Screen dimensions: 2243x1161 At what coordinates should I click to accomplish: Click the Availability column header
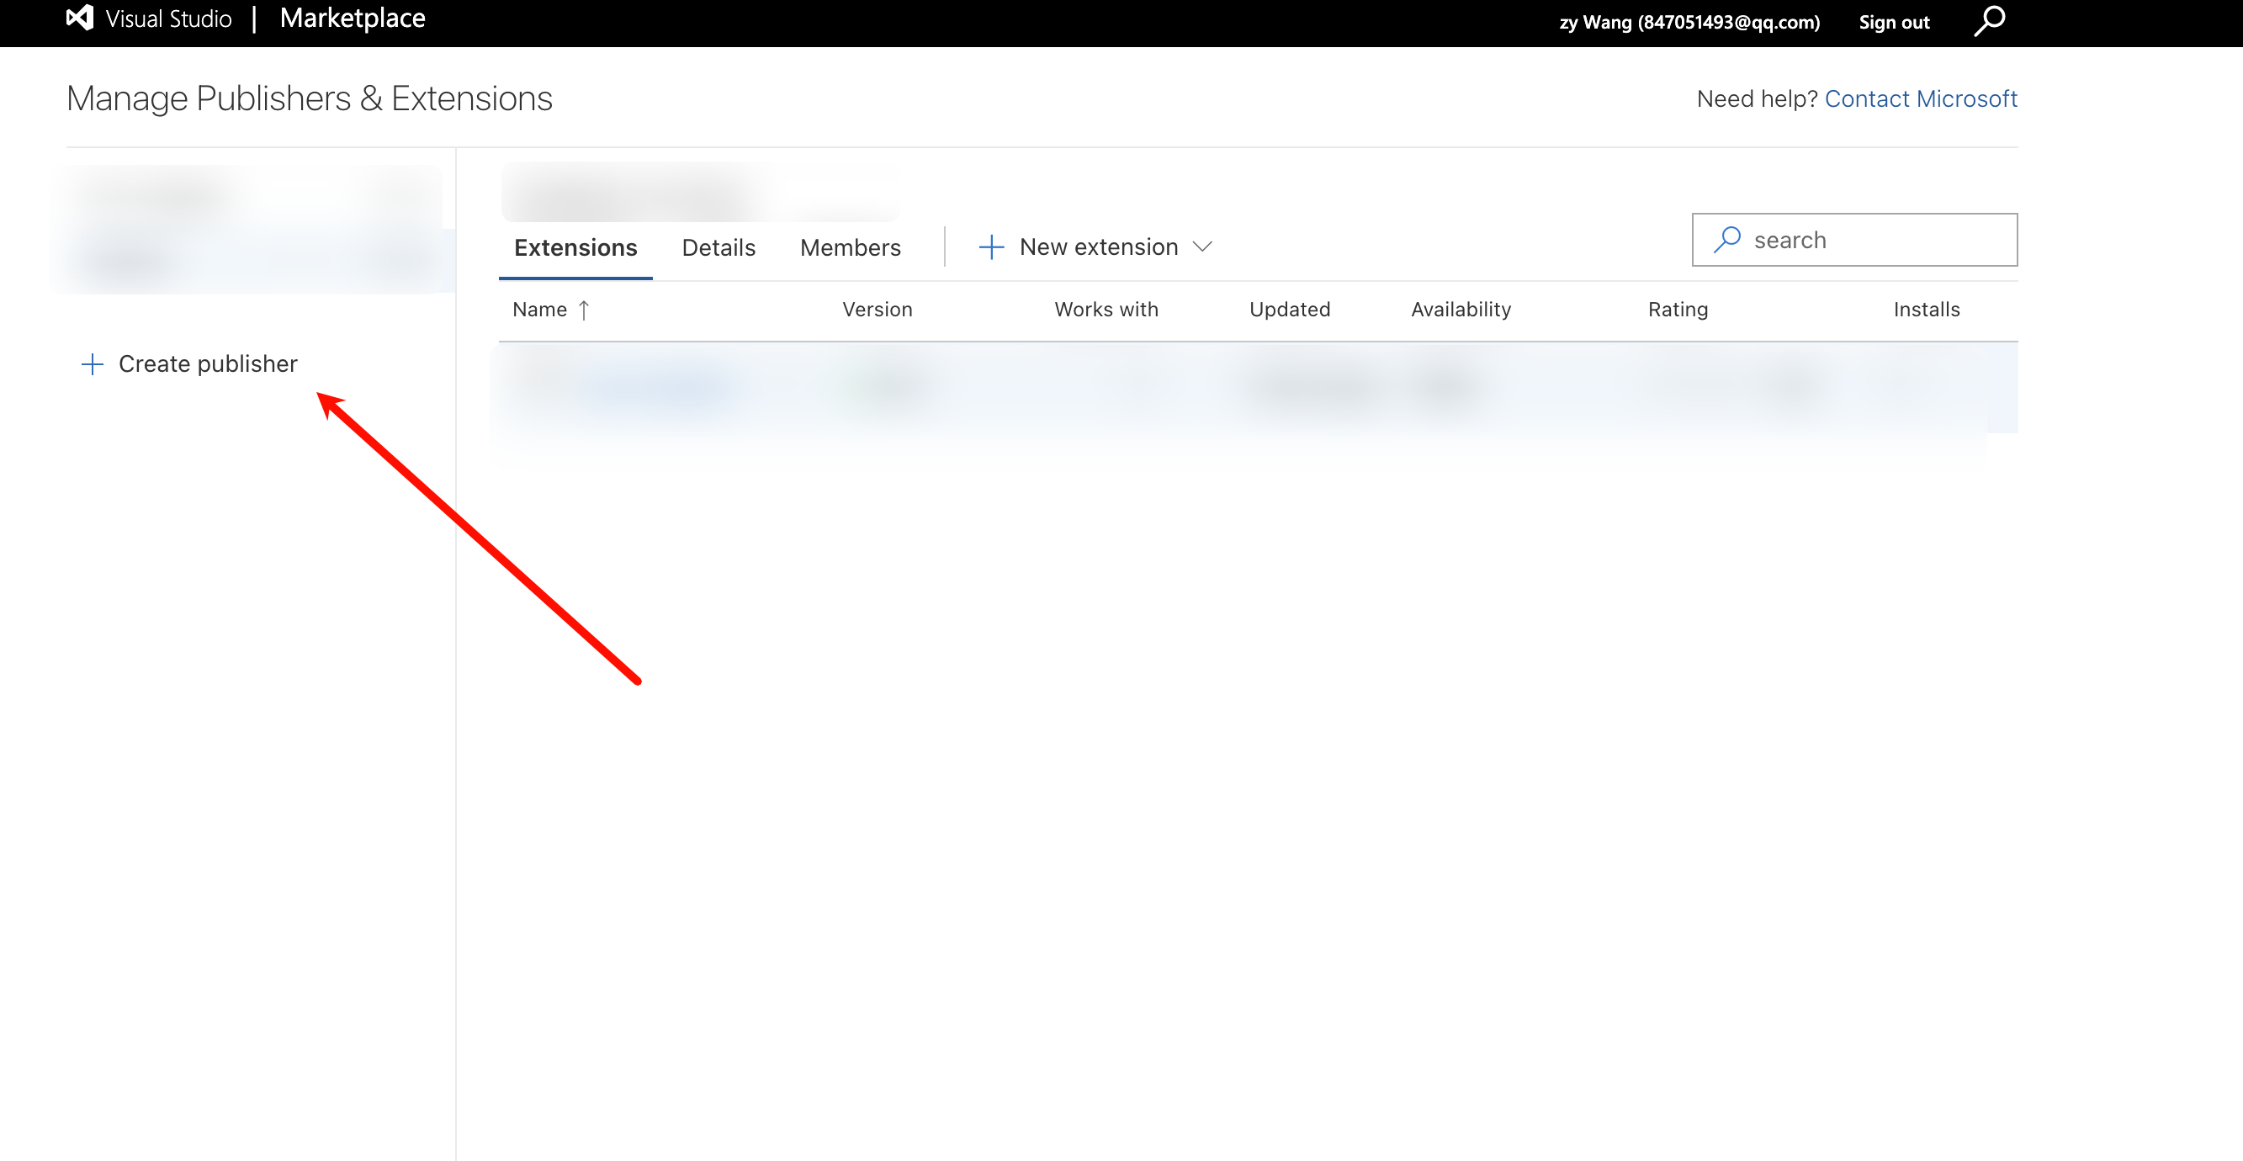click(x=1461, y=310)
